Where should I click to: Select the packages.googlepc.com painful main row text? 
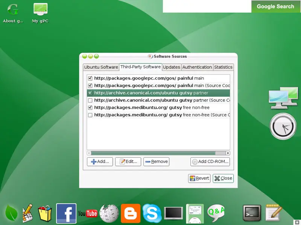click(149, 78)
